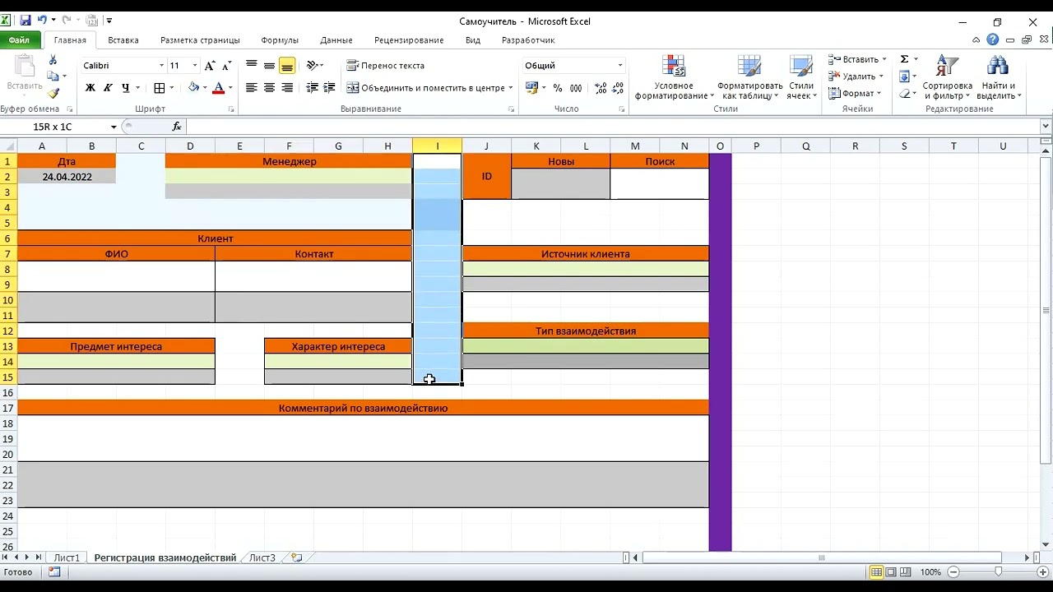Align text to middle vertically
Image resolution: width=1053 pixels, height=592 pixels.
click(269, 65)
